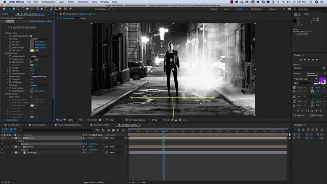Open the Effect menu

click(x=71, y=2)
